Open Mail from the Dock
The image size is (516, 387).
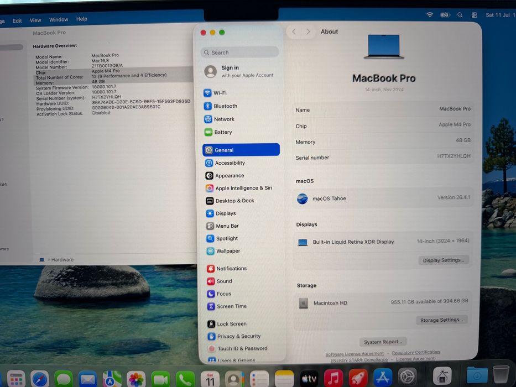tap(87, 379)
